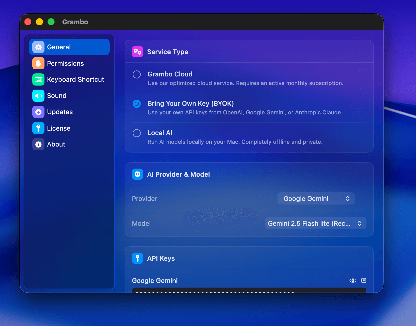Click the Service Type section heading
The image size is (416, 326).
point(168,52)
